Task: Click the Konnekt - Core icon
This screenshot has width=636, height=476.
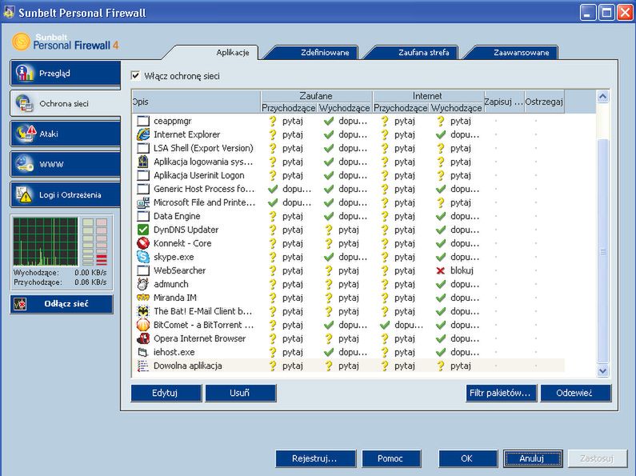Action: [x=143, y=243]
